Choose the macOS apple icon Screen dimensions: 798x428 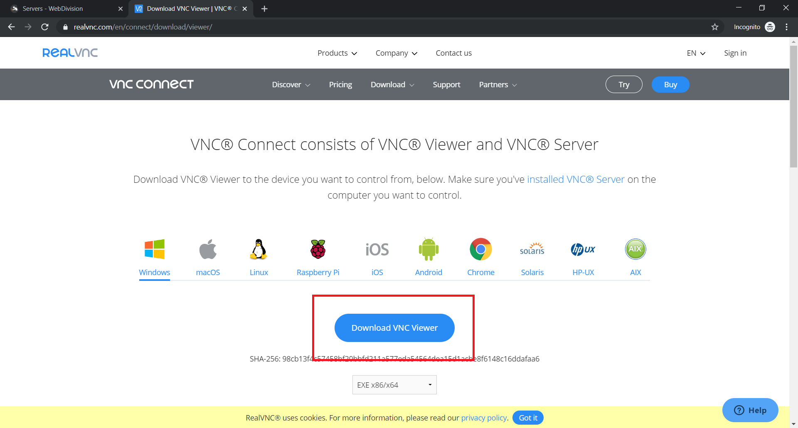[x=208, y=249]
